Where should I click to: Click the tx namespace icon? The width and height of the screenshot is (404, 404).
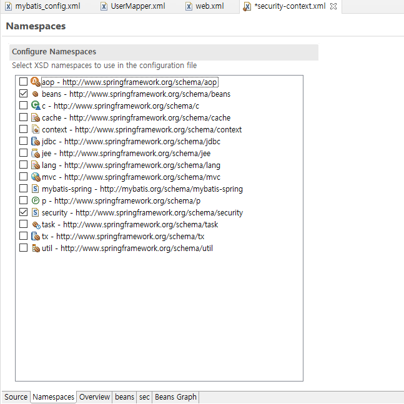pos(36,236)
